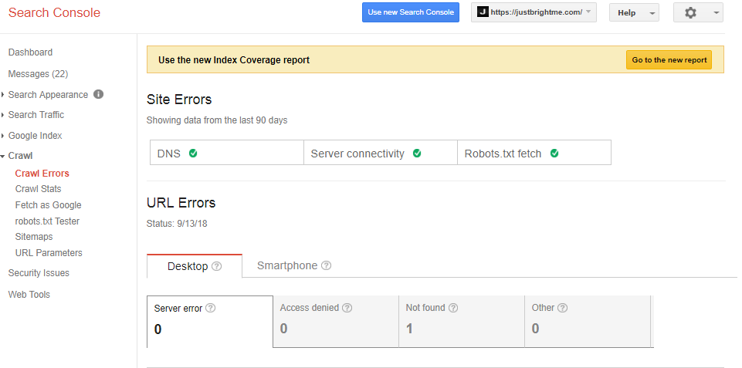Open Dashboard in the sidebar
Screen dimensions: 742x368
tap(30, 52)
